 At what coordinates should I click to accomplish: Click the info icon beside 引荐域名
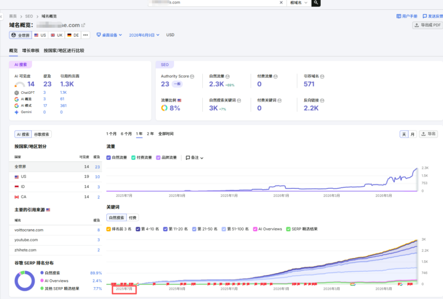point(322,76)
